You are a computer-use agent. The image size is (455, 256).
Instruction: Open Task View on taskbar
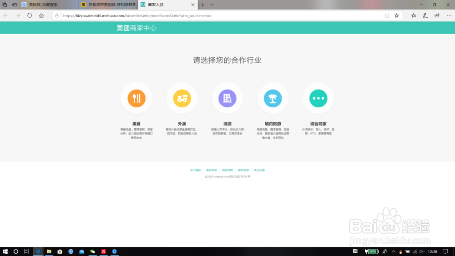pos(26,251)
